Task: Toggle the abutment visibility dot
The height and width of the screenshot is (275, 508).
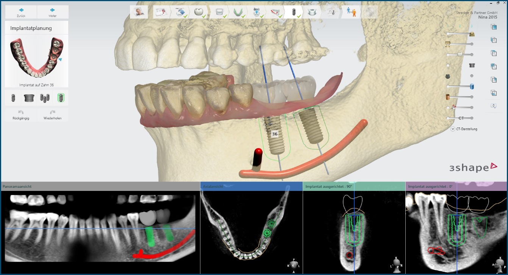Action: tap(472, 76)
